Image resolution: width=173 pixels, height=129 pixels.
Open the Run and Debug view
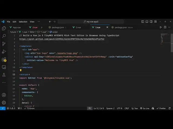click(x=4, y=52)
